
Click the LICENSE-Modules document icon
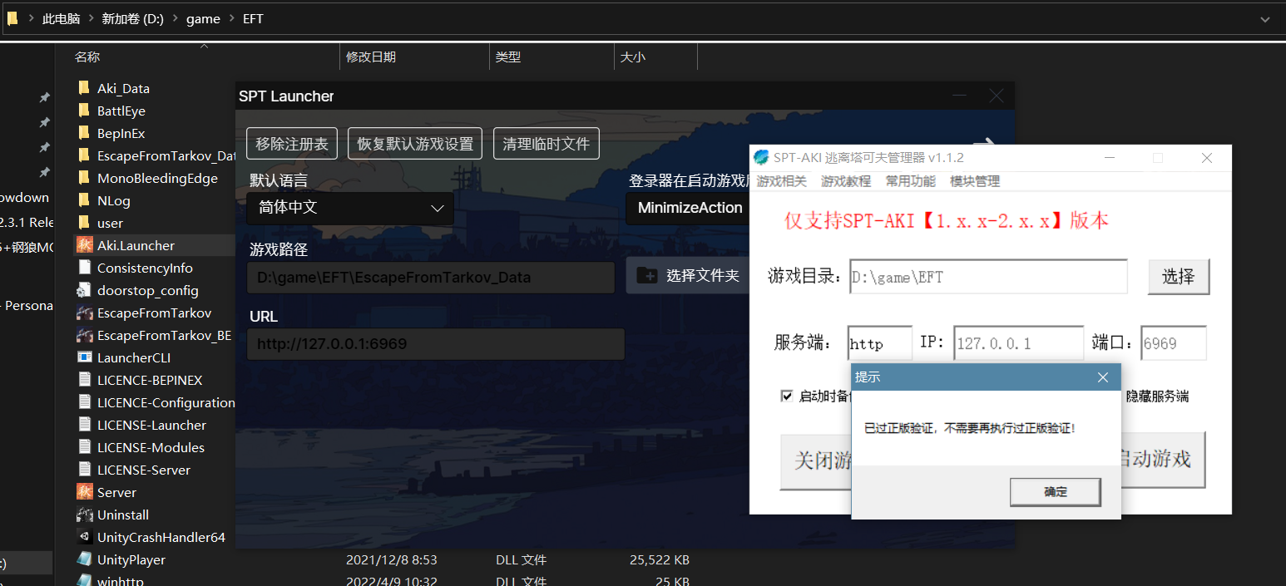83,447
